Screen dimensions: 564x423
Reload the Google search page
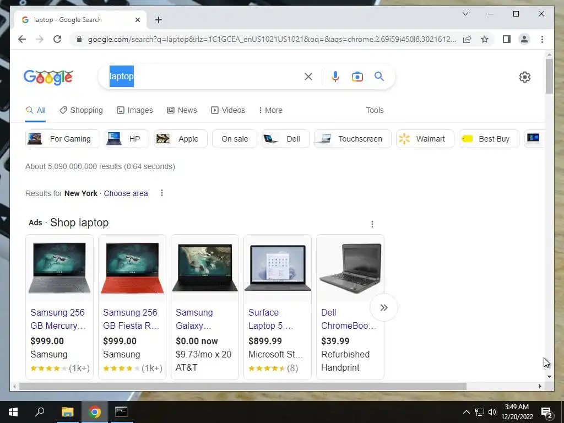pyautogui.click(x=57, y=39)
